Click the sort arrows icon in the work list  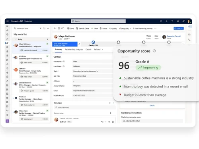tap(44, 28)
